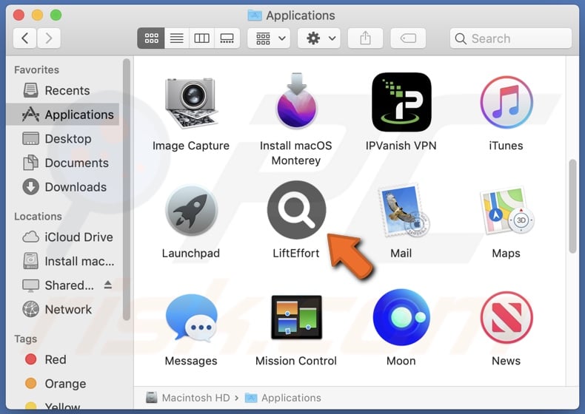585x414 pixels.
Task: Click the Locations section header
Action: [38, 217]
